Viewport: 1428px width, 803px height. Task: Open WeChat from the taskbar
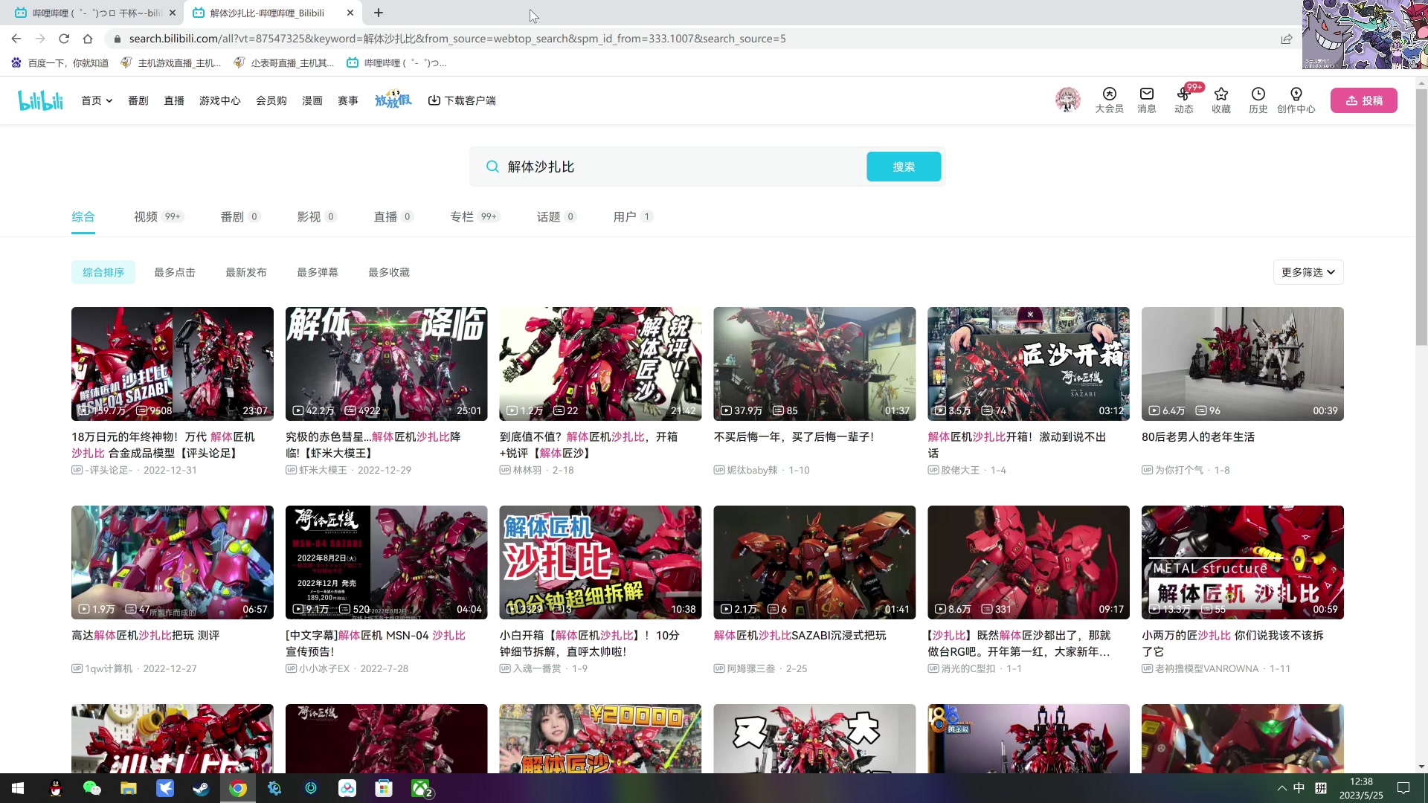91,788
